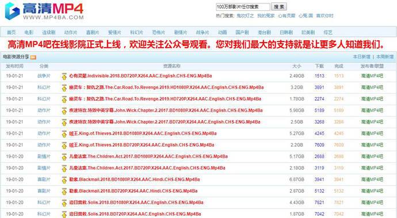Focus the 100万部影片任你搜索 search field
This screenshot has width=397, height=218.
coord(243,7)
